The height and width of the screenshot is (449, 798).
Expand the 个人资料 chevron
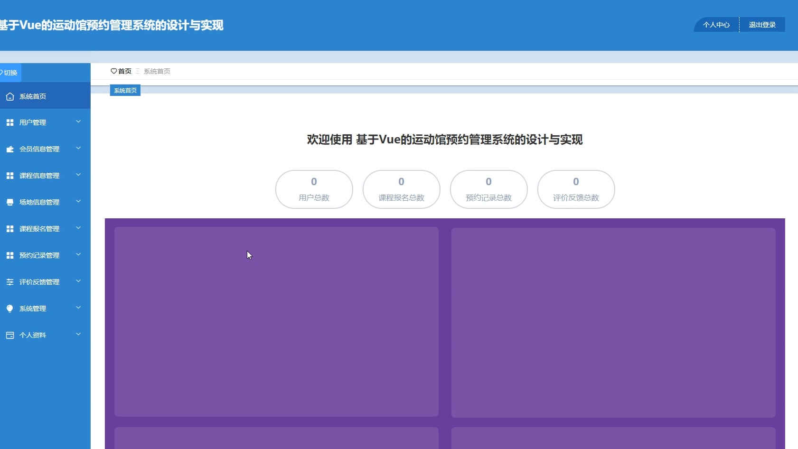tap(78, 335)
